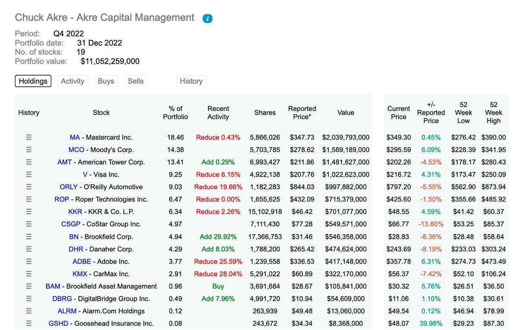Viewport: 517px width, 330px height.
Task: Click Reduce 19.66% in the O'Reilly row
Action: point(218,187)
